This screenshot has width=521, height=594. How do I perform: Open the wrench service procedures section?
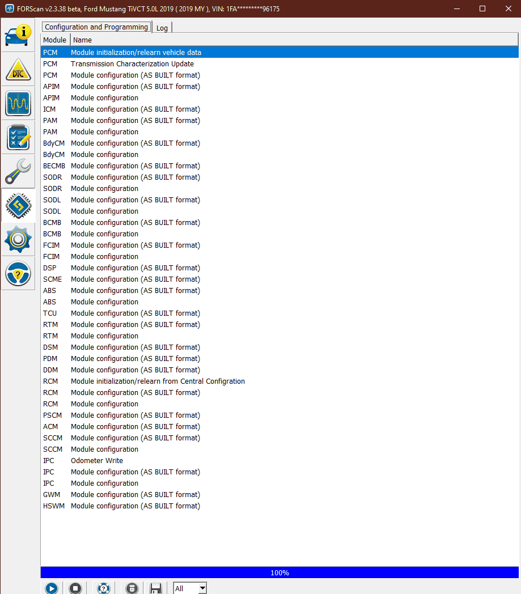coord(18,172)
